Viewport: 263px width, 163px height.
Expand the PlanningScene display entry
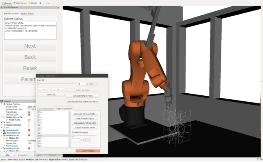(2, 133)
